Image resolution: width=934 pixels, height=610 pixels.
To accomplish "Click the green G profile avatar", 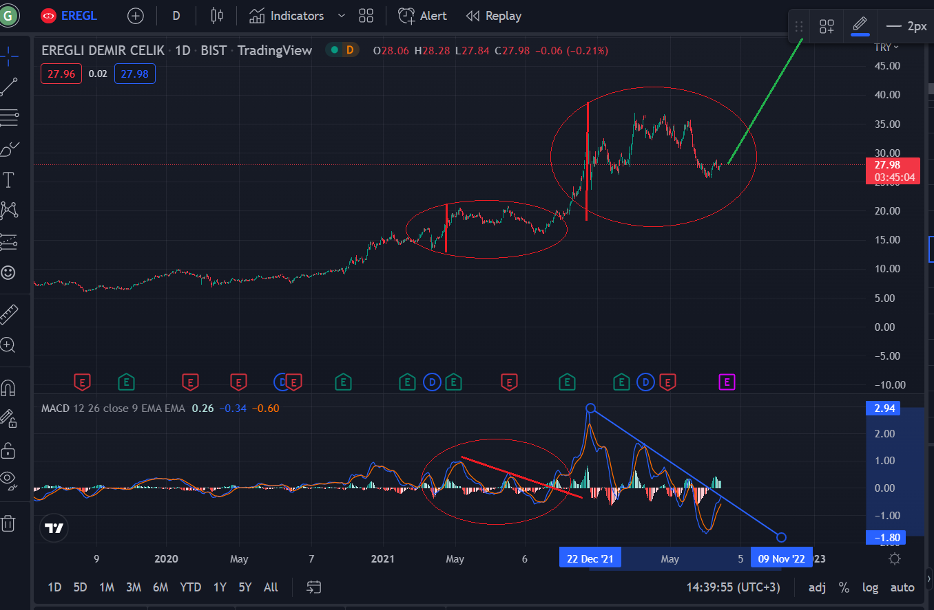I will (8, 15).
